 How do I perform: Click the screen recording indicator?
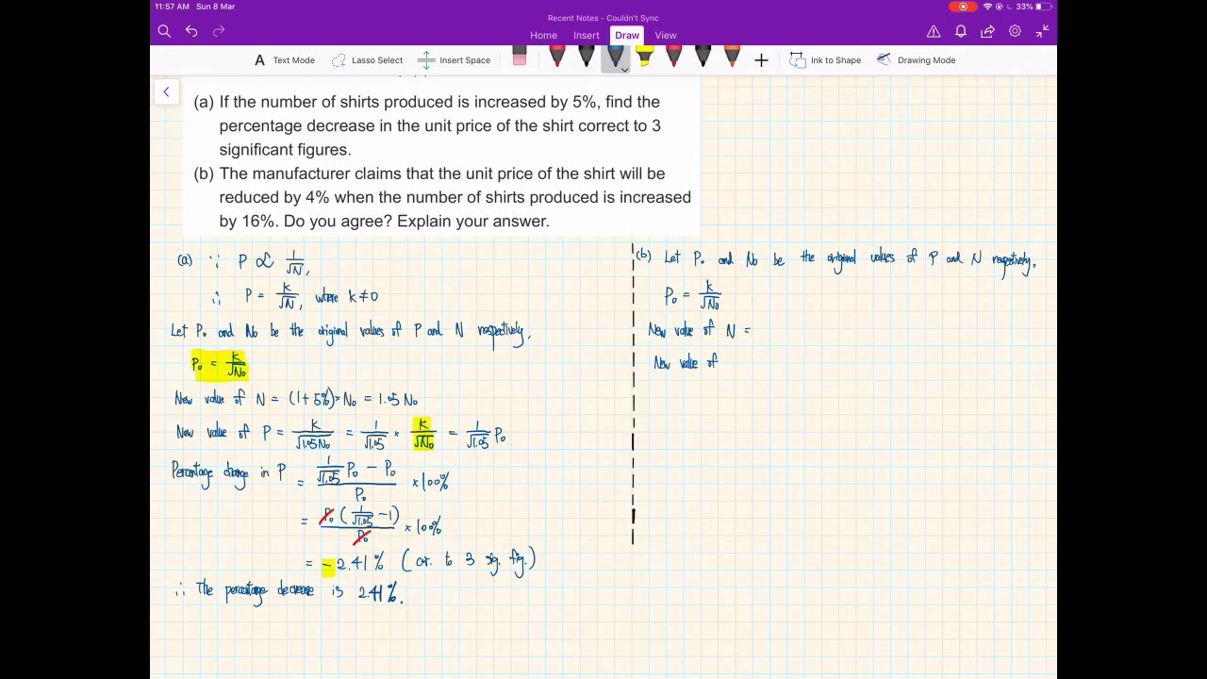pos(963,7)
